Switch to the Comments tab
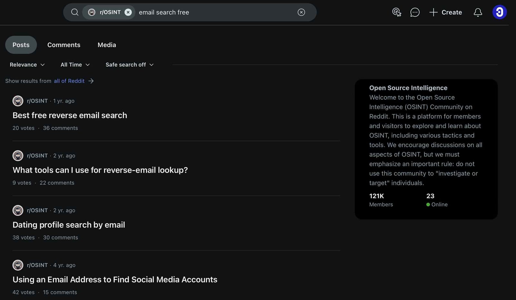The height and width of the screenshot is (300, 516). coord(64,45)
